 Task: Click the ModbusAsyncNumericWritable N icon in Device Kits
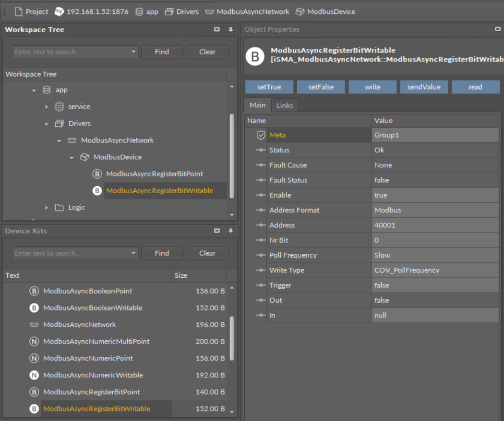34,375
